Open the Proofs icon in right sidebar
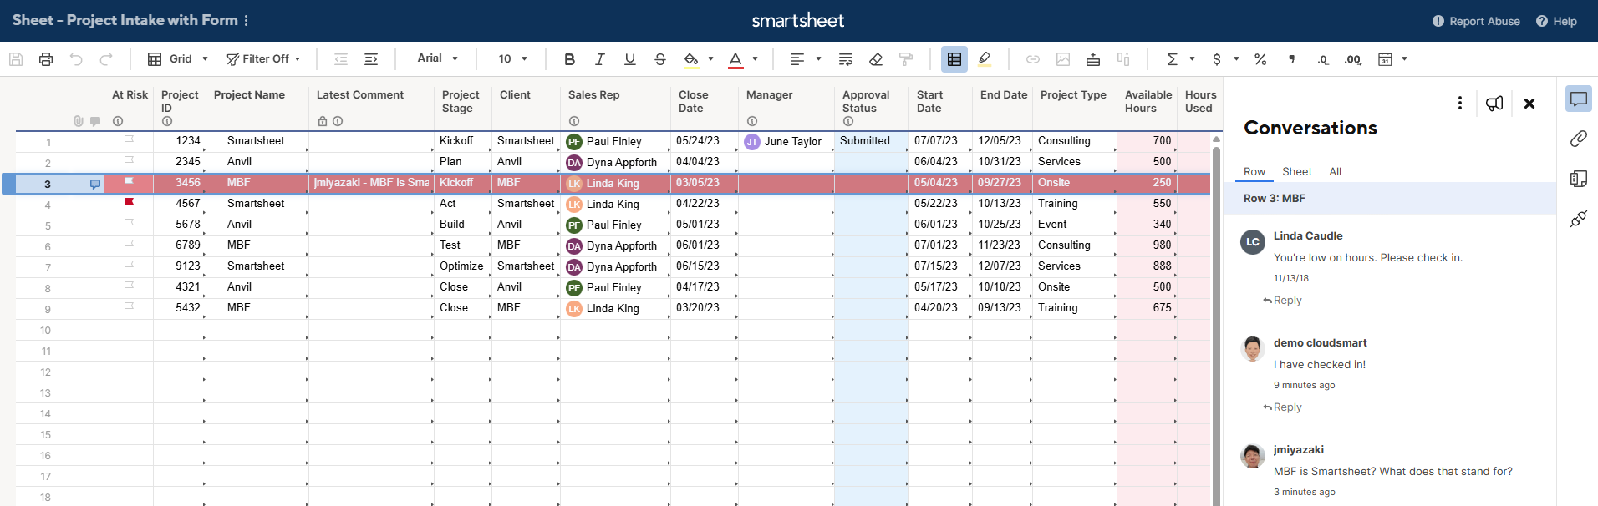Image resolution: width=1598 pixels, height=506 pixels. click(x=1579, y=179)
